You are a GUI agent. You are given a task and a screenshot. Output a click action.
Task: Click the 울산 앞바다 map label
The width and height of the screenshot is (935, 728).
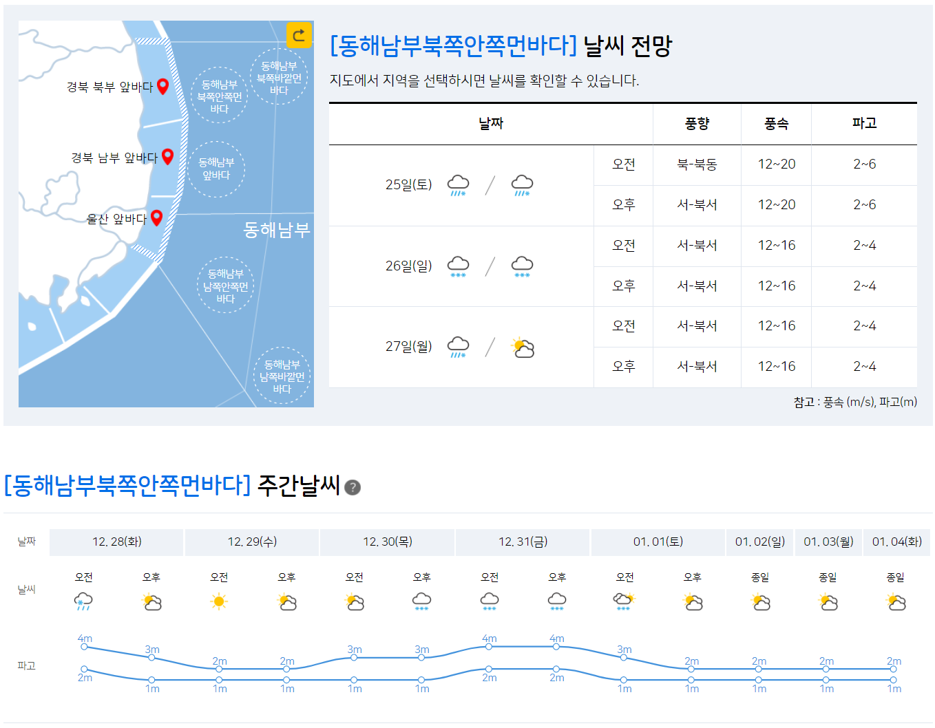coord(116,219)
